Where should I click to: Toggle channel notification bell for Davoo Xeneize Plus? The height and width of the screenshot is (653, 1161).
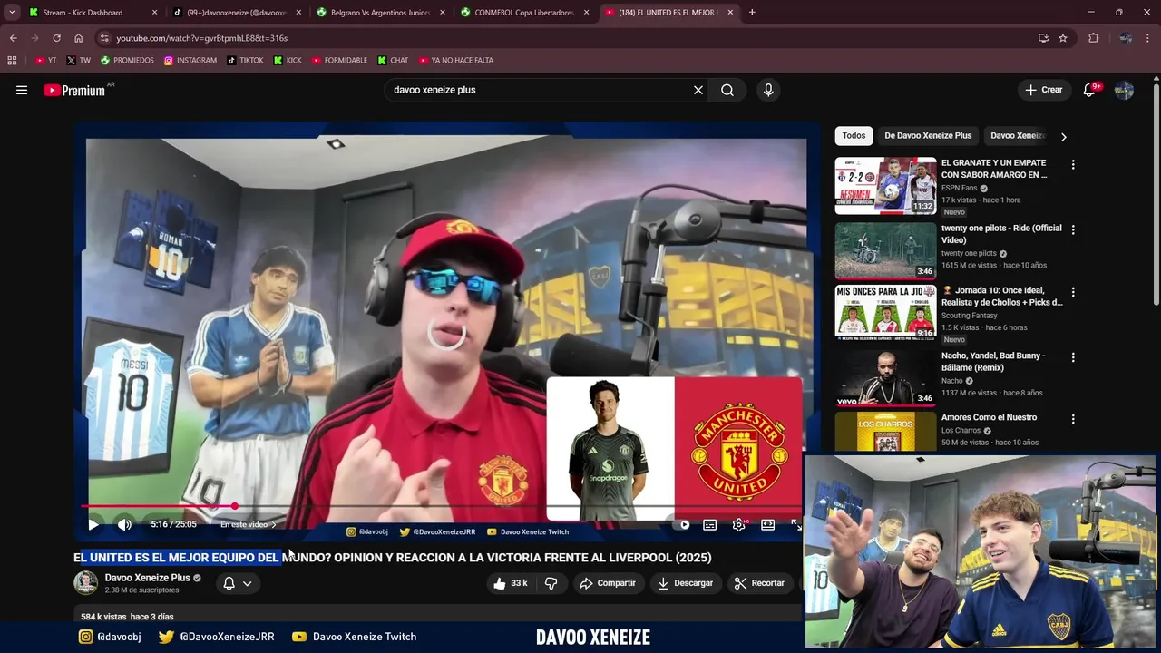click(229, 583)
